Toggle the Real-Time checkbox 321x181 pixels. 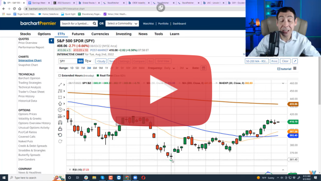98,75
